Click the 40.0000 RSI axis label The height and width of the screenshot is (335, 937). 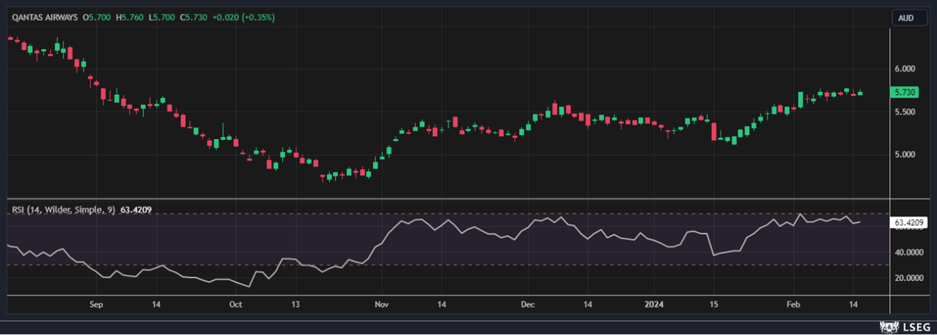tap(909, 253)
